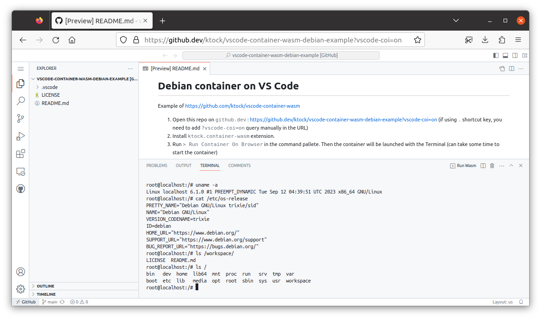Screen dimensions: 541x319
Task: Open a new browser tab
Action: pos(163,21)
